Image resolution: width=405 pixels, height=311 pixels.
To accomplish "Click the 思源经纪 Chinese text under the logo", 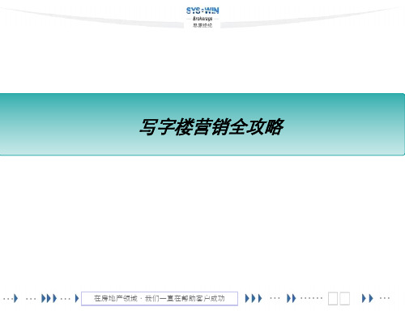I will click(202, 25).
